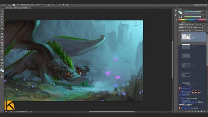
Task: Toggle pressure for size button
Action: click(67, 5)
